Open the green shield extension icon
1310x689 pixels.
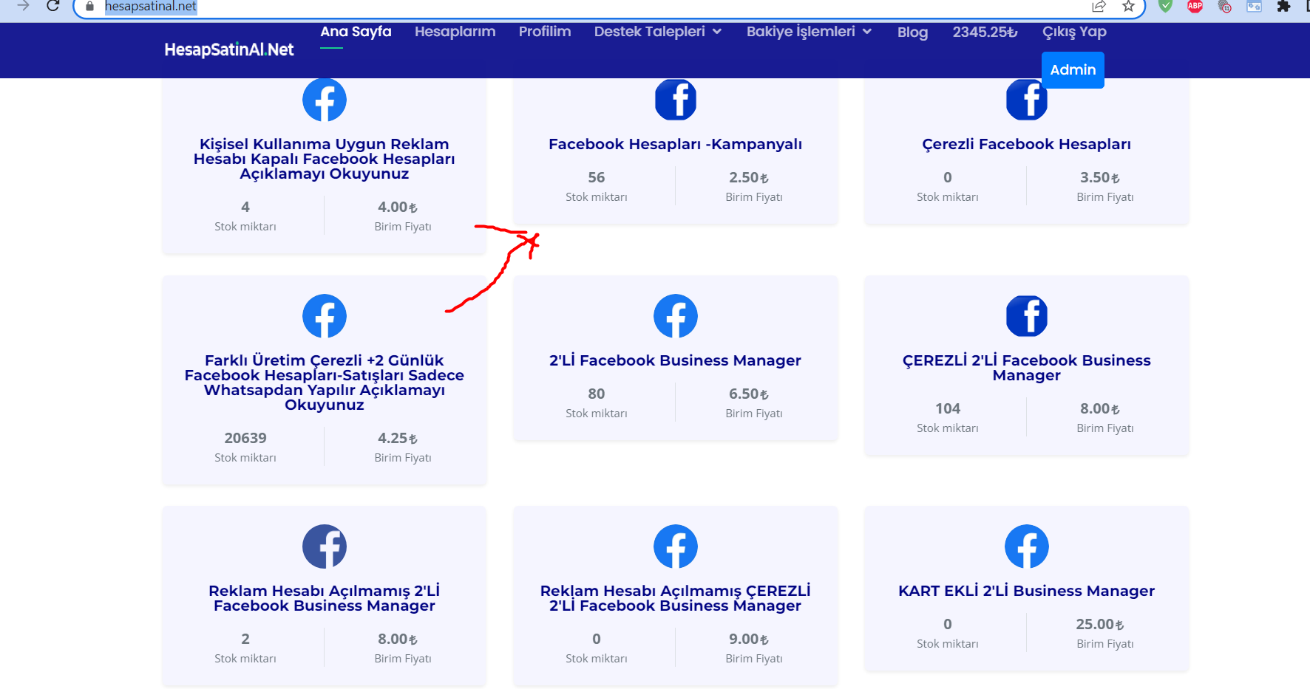coord(1166,7)
